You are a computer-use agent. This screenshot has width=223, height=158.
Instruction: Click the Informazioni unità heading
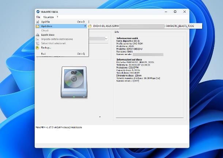tap(127, 38)
